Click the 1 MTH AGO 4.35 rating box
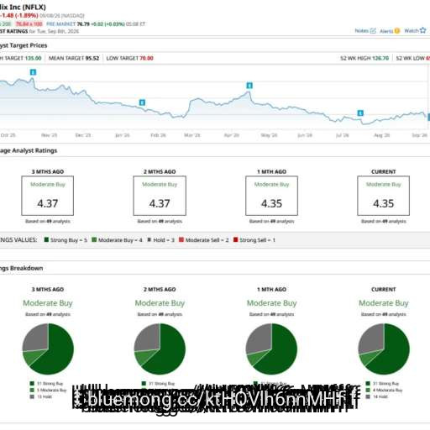Image resolution: width=430 pixels, height=430 pixels. coord(271,196)
